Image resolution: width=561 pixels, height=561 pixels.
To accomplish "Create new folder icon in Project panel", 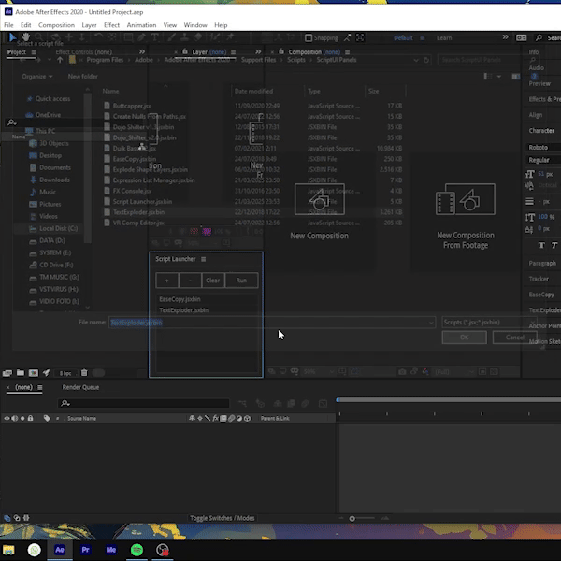I will (21, 373).
